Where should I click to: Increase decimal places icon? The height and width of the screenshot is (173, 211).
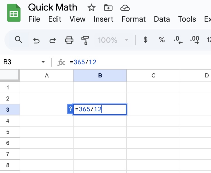pyautogui.click(x=195, y=40)
